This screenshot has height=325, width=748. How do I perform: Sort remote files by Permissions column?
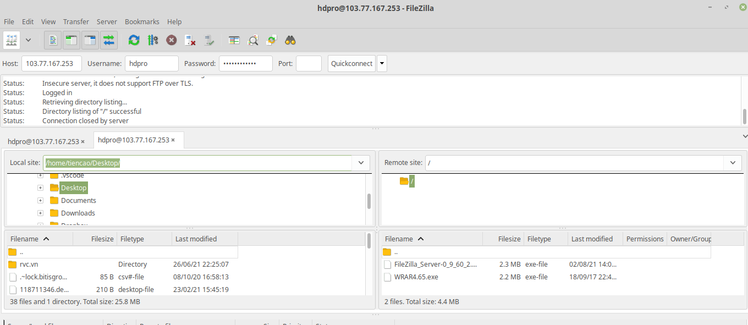pyautogui.click(x=645, y=239)
